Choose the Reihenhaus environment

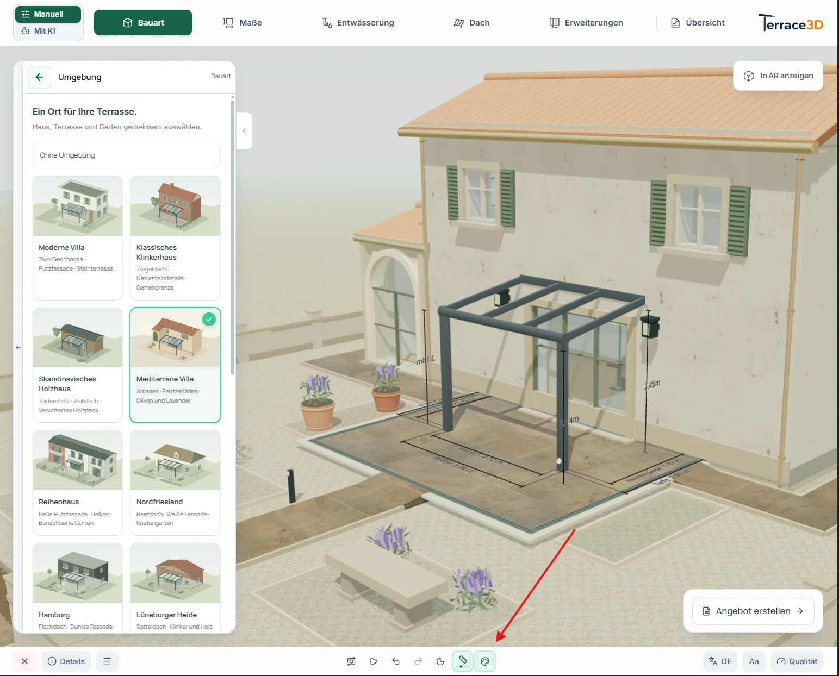[78, 483]
